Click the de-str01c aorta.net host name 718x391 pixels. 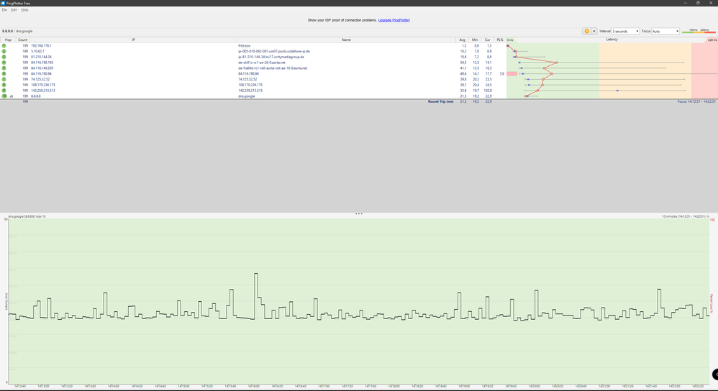[x=261, y=63]
